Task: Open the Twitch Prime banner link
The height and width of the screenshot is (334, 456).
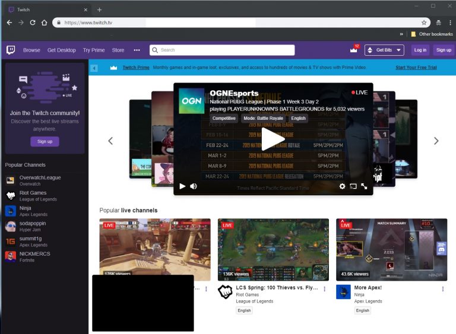Action: coord(136,68)
